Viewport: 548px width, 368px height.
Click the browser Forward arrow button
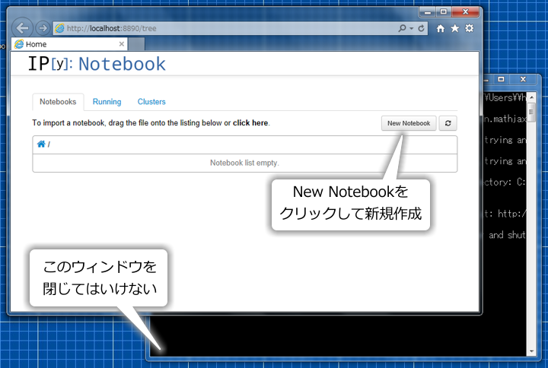click(43, 28)
